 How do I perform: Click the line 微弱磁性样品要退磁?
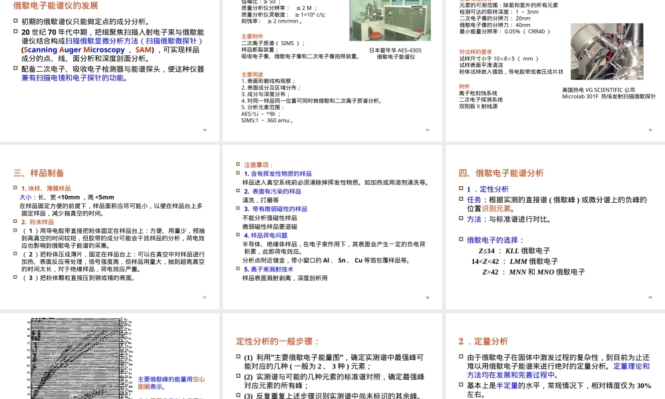click(270, 227)
